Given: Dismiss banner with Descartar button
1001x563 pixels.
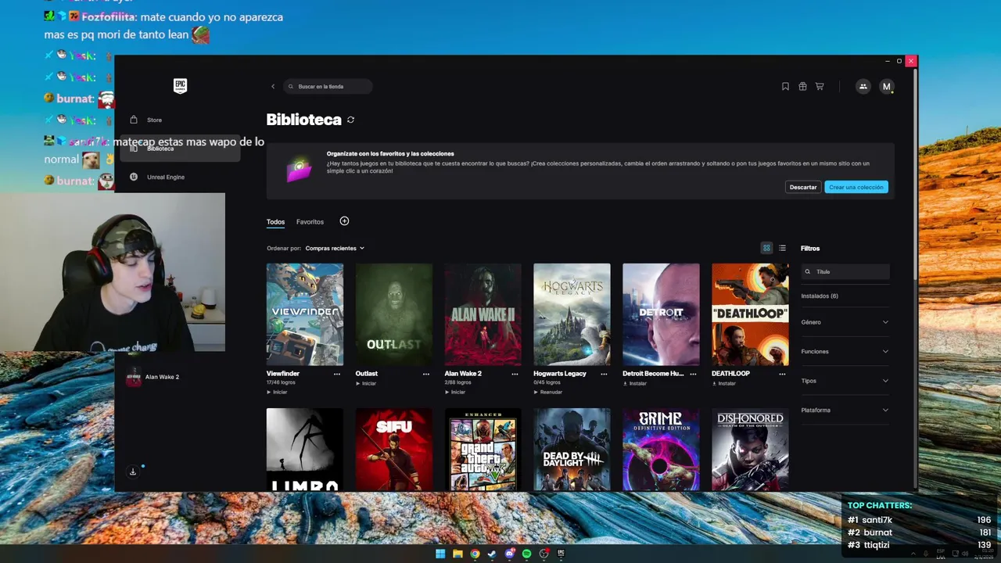Looking at the screenshot, I should click(803, 187).
